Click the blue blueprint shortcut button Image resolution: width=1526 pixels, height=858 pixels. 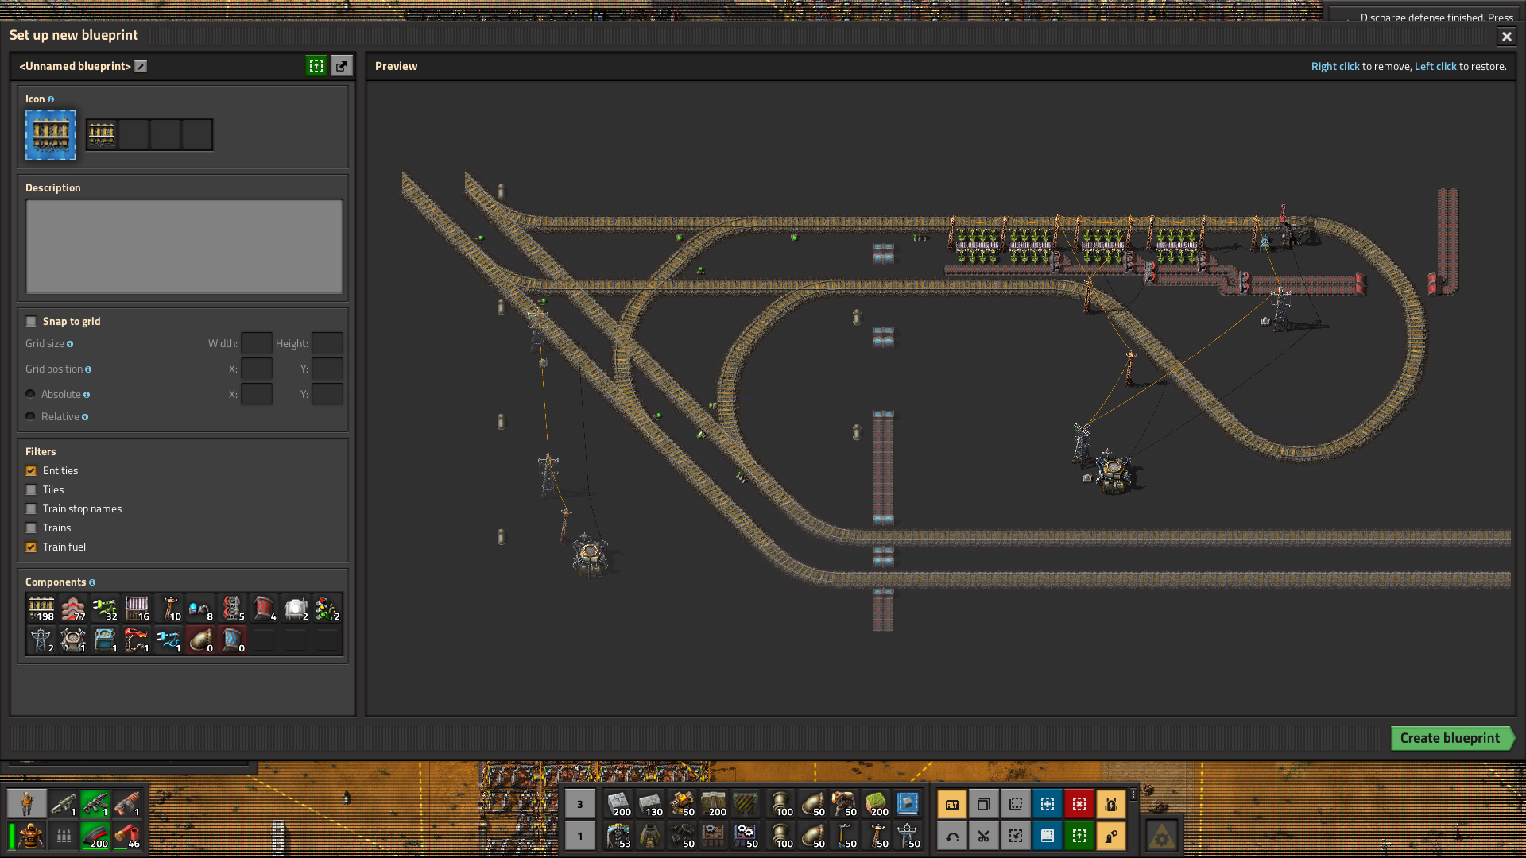(1048, 805)
